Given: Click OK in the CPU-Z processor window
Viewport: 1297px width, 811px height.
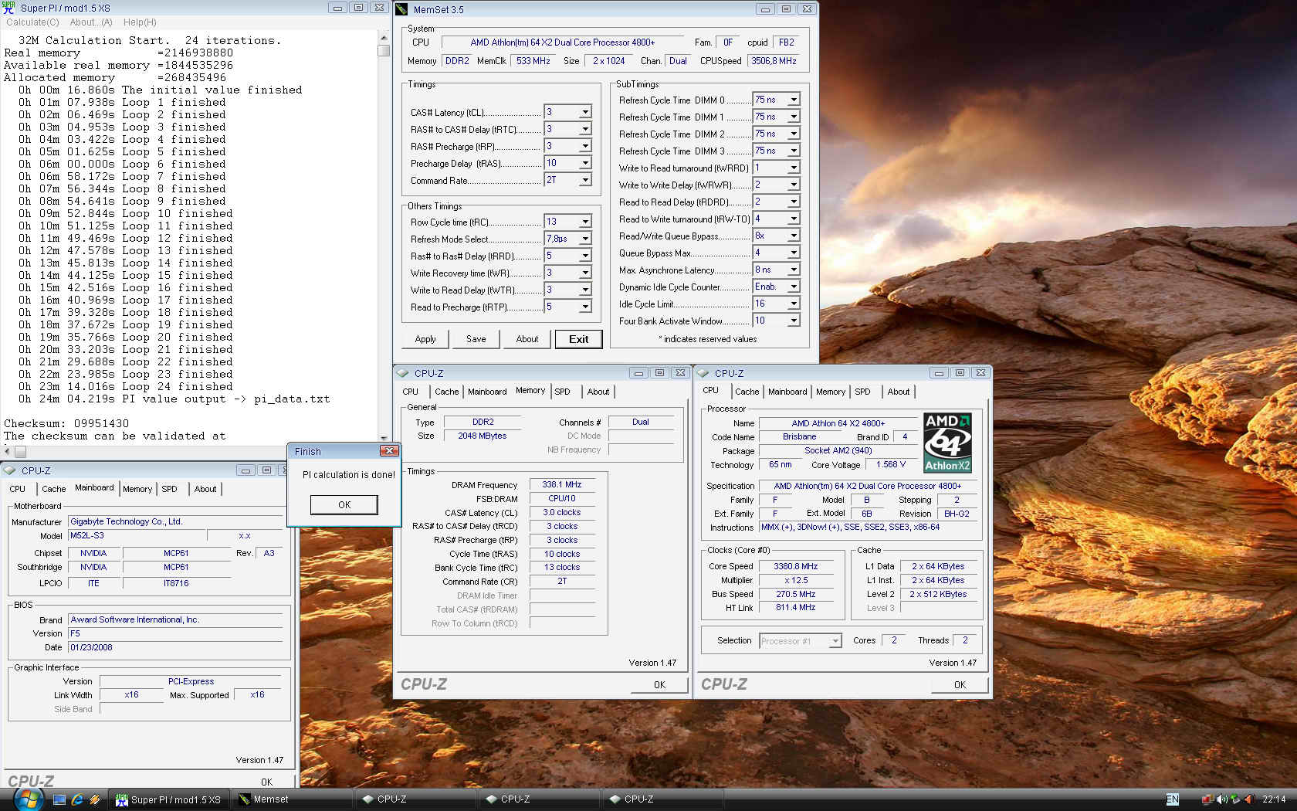Looking at the screenshot, I should (960, 684).
